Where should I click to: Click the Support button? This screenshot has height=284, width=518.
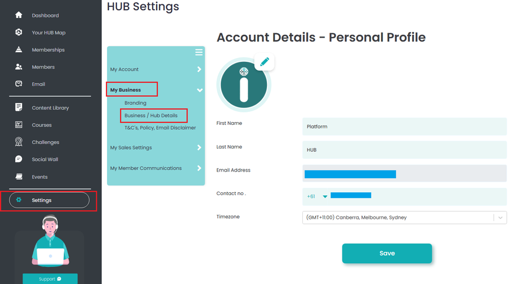coord(50,279)
